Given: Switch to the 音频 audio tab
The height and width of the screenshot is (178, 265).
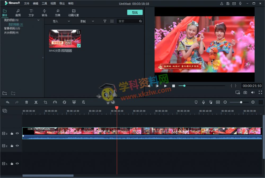Looking at the screenshot, I should pos(18,13).
